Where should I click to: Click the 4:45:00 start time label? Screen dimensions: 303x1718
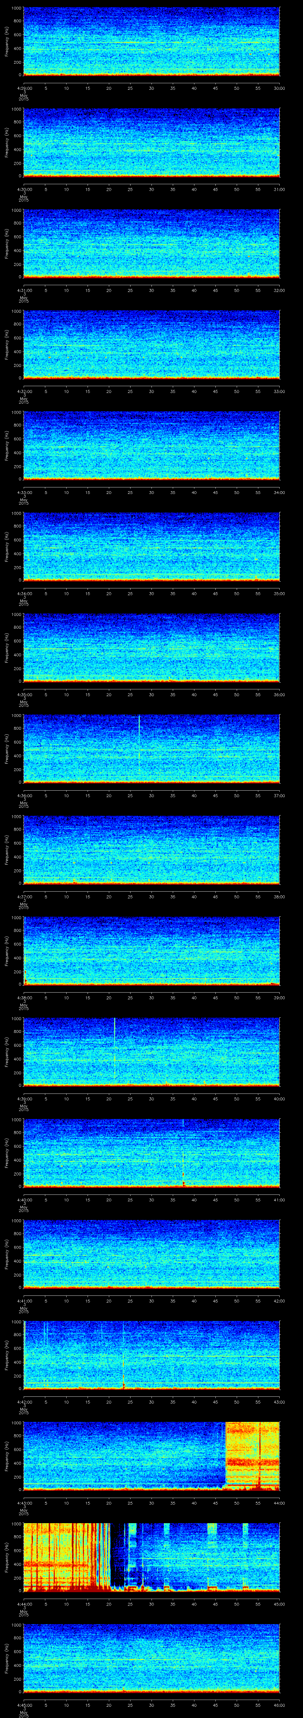[24, 1705]
